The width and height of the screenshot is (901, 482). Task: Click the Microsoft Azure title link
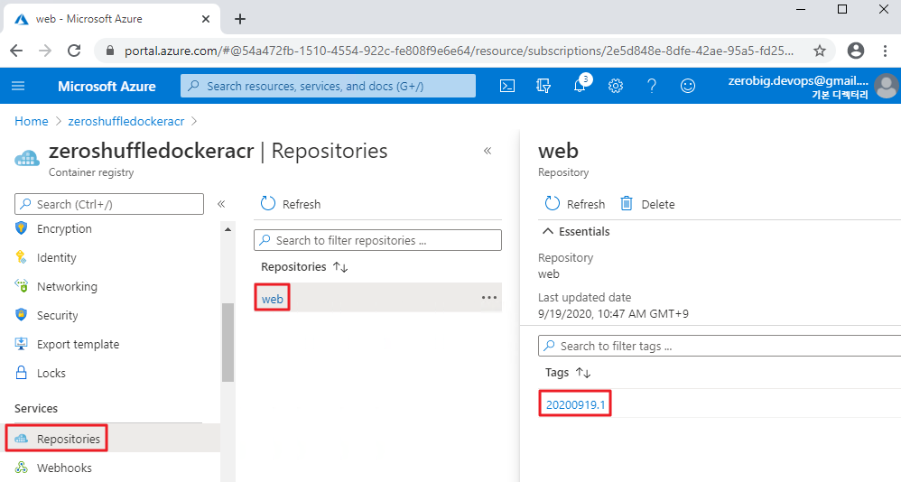(x=107, y=86)
